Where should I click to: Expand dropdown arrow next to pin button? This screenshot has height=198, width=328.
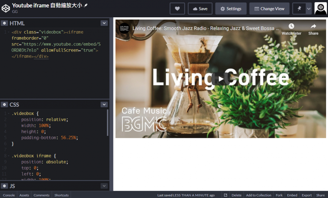pyautogui.click(x=309, y=9)
